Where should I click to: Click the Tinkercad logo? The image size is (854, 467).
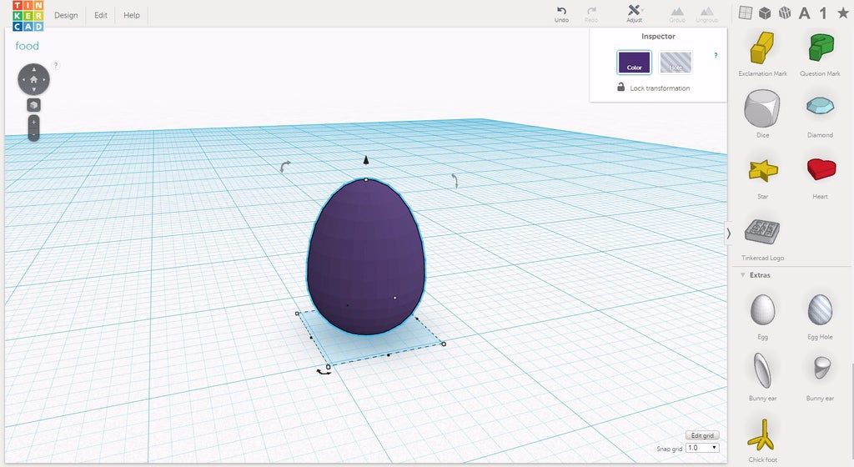click(x=28, y=16)
